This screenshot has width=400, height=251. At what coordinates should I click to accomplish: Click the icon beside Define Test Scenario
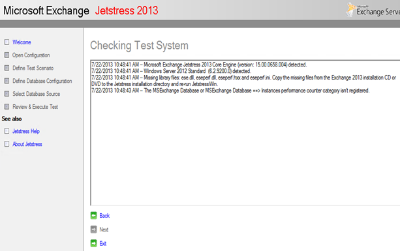tap(7, 68)
